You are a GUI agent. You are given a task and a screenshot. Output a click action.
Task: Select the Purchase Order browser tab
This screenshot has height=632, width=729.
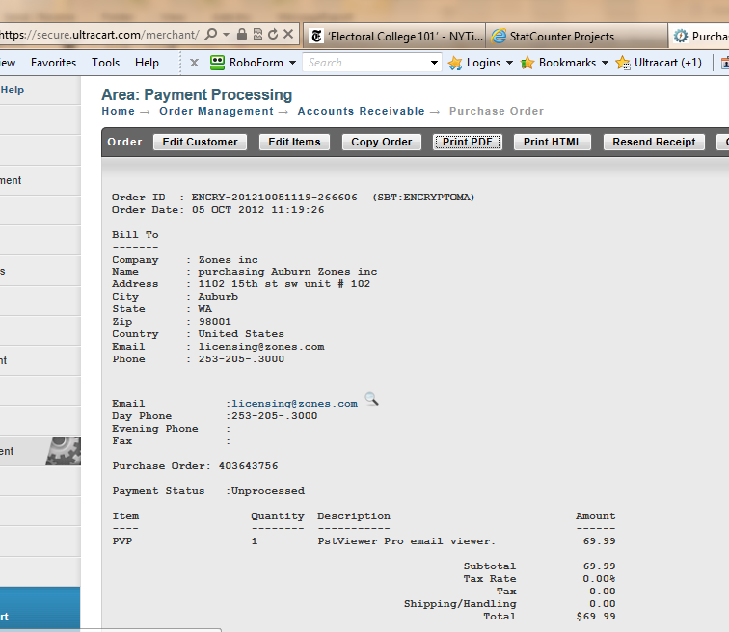(x=699, y=37)
